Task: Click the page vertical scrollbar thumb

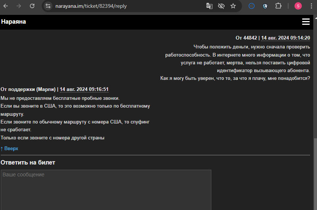Action: click(x=315, y=174)
